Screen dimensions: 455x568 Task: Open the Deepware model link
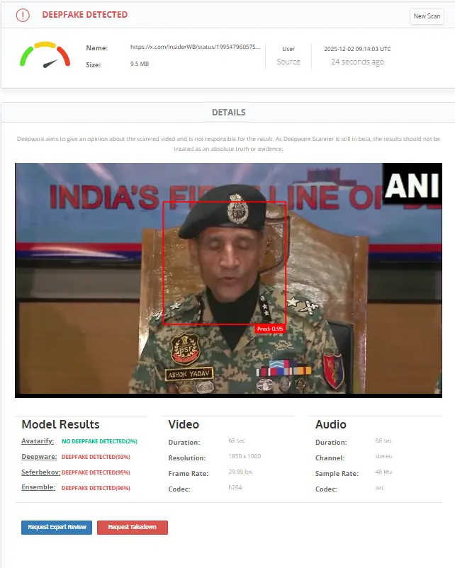pyautogui.click(x=39, y=457)
